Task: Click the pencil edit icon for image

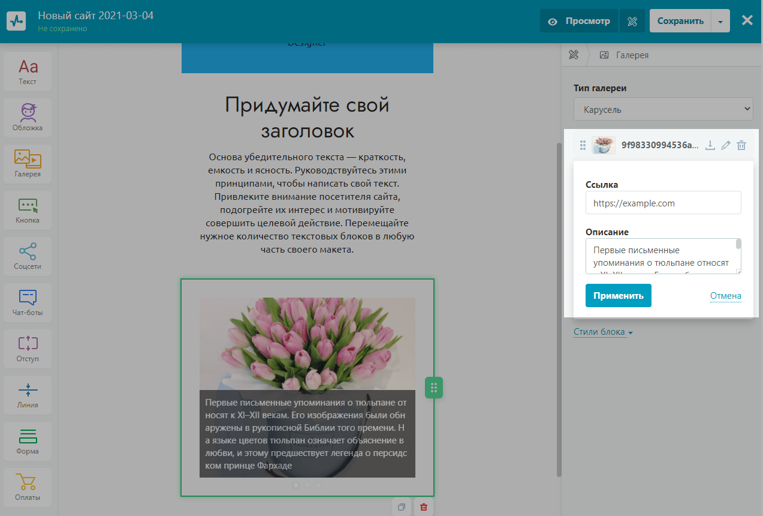Action: click(x=726, y=145)
